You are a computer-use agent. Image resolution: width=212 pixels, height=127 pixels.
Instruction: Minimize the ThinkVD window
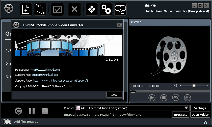tap(194, 6)
